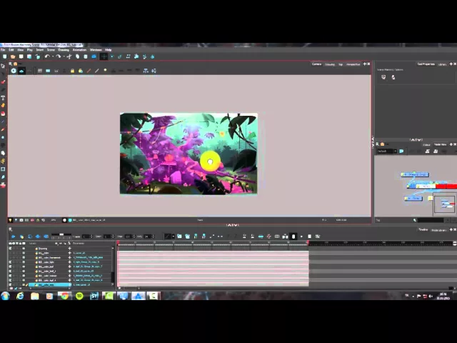Select the Drawing layer in Timeline
The width and height of the screenshot is (457, 343).
coord(43,249)
